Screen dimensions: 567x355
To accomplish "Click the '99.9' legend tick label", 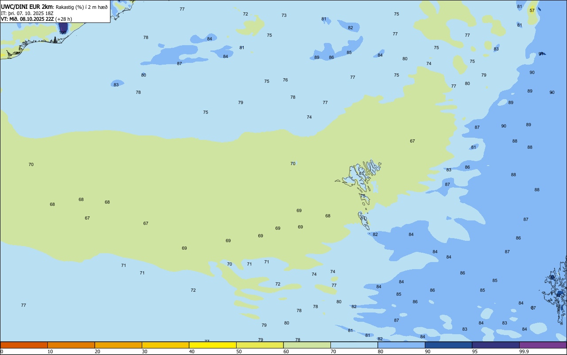I will point(524,351).
